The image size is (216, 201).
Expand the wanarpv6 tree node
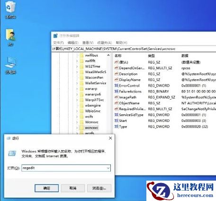click(x=77, y=94)
